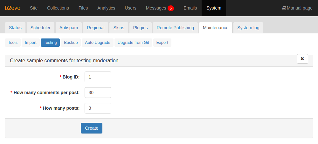Screen dimensions: 318x144
Task: Switch to the System log tab
Action: (x=248, y=28)
